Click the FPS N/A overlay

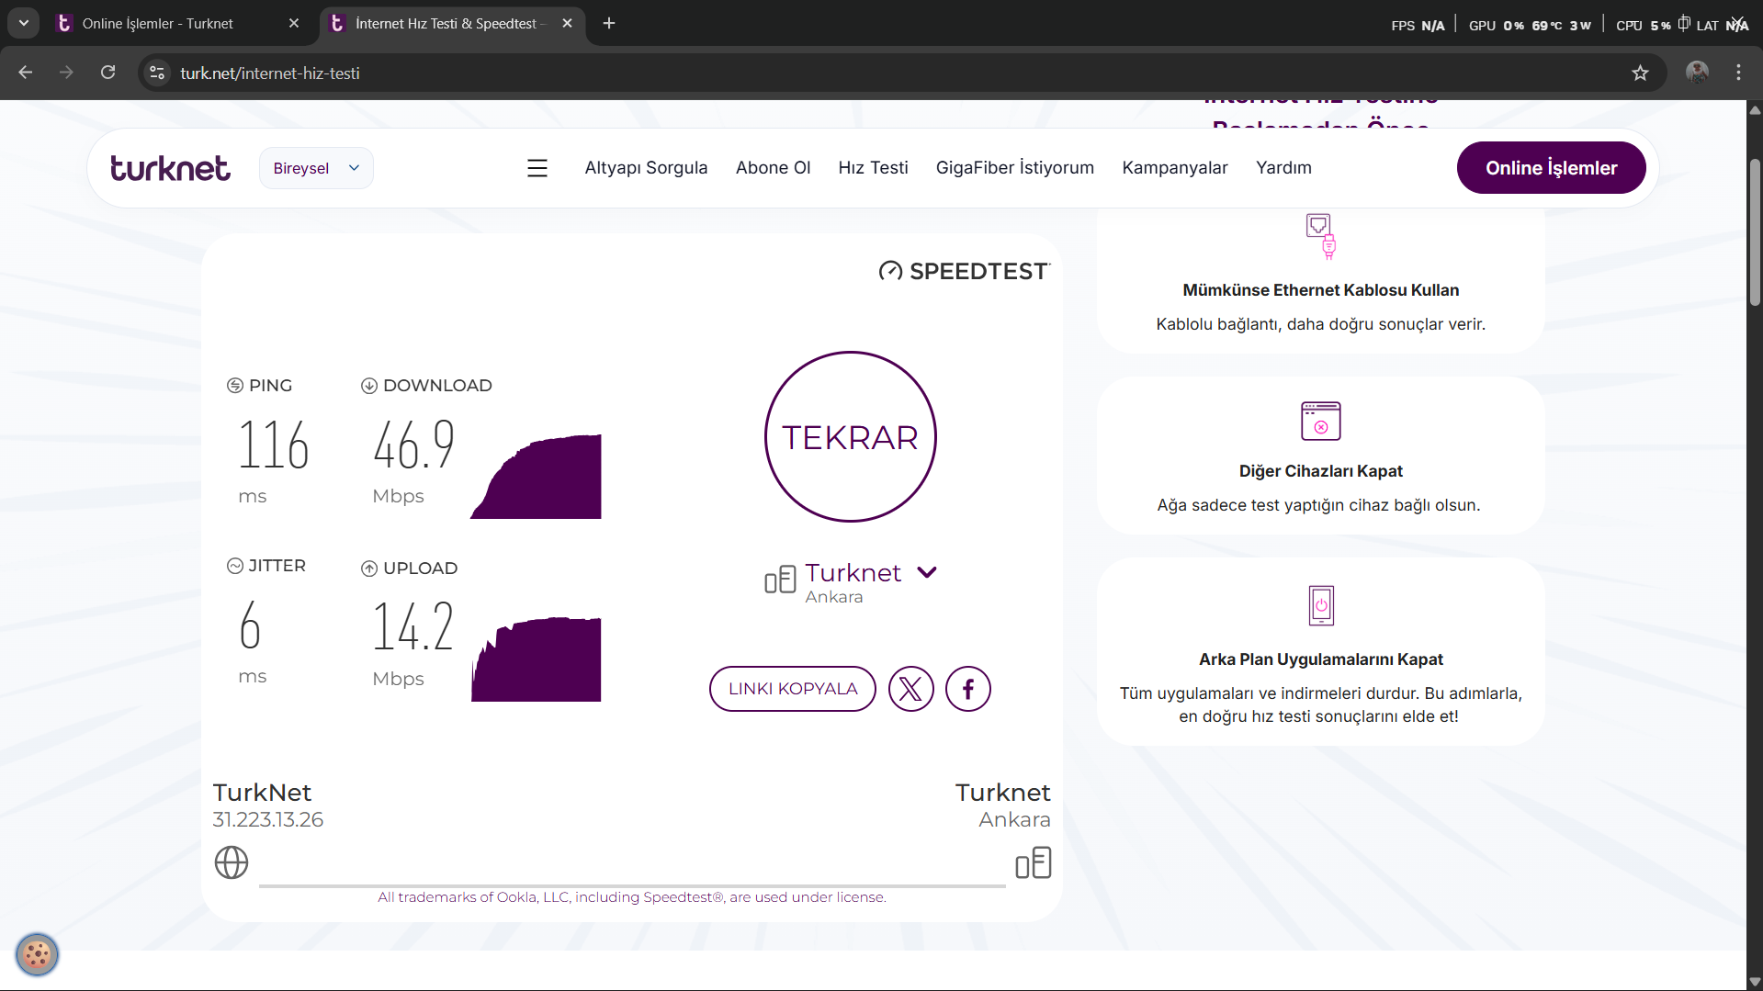[1418, 25]
